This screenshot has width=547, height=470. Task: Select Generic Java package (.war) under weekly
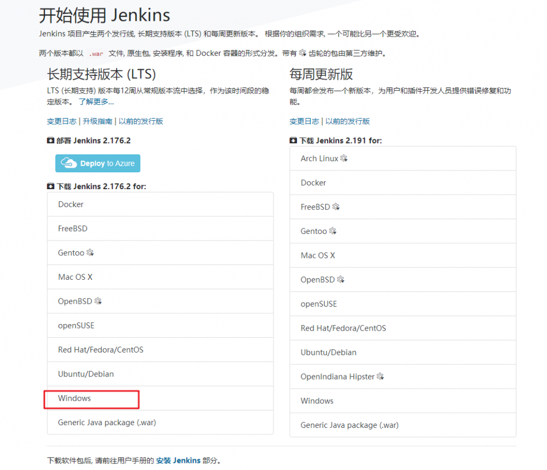pos(403,425)
